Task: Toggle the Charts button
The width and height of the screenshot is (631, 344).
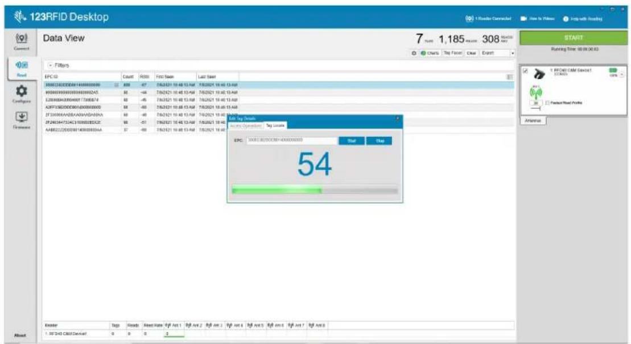Action: coord(430,53)
